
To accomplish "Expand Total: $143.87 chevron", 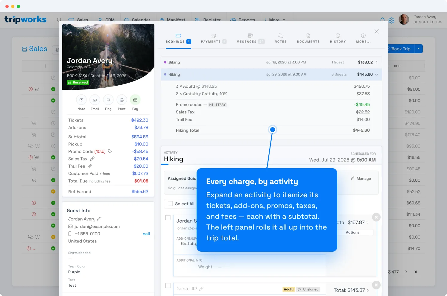I will (x=368, y=290).
